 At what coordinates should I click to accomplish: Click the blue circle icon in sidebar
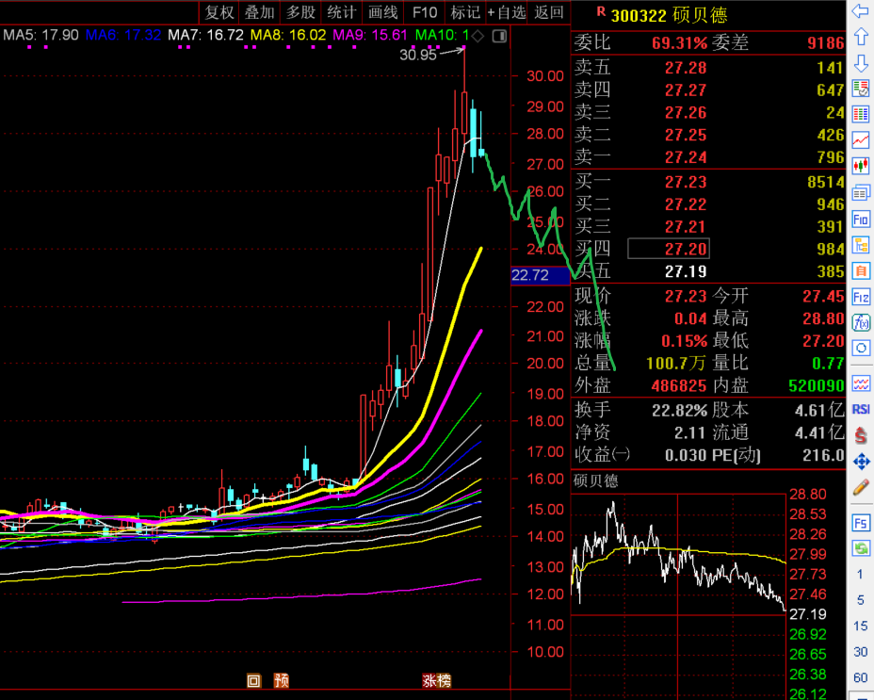(x=861, y=349)
